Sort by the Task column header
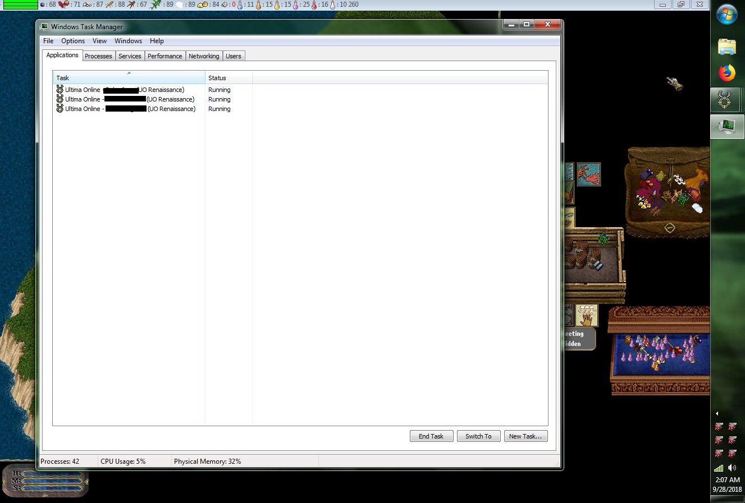745x503 pixels. coord(129,78)
